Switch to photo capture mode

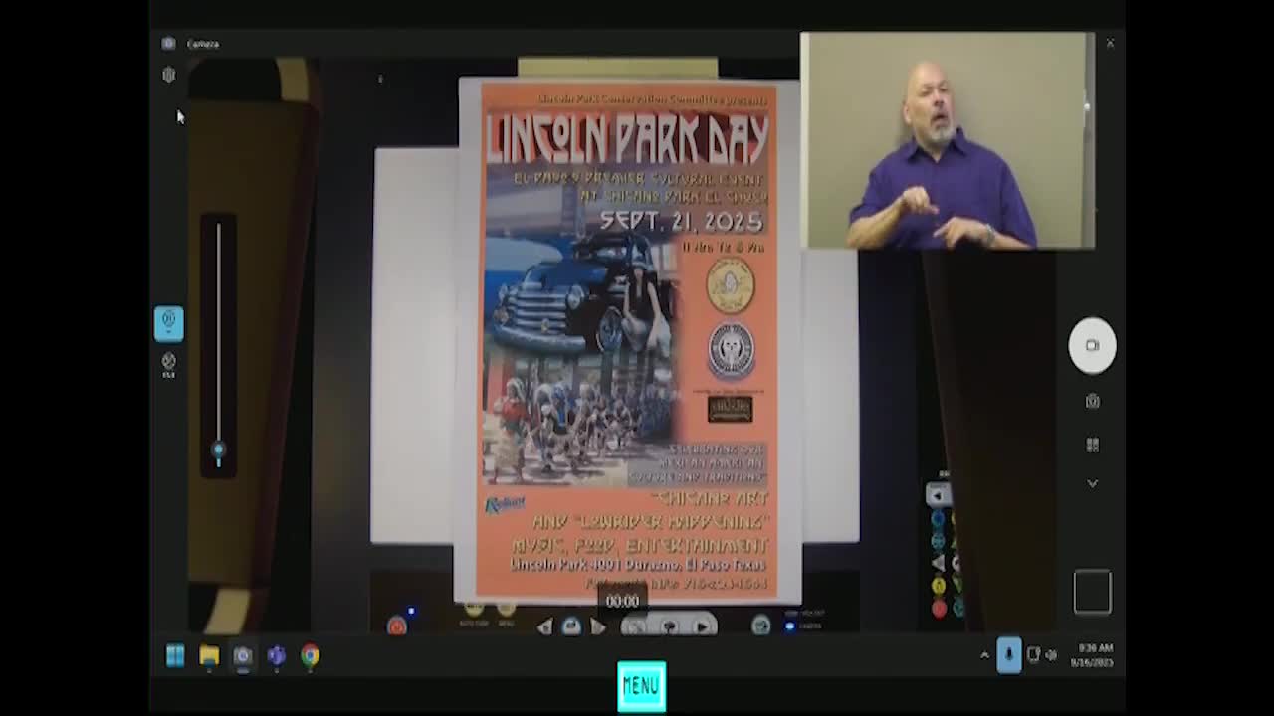(x=1092, y=401)
